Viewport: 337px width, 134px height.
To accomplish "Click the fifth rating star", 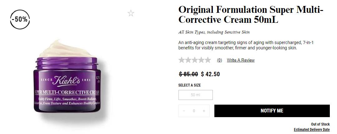I will coord(208,60).
